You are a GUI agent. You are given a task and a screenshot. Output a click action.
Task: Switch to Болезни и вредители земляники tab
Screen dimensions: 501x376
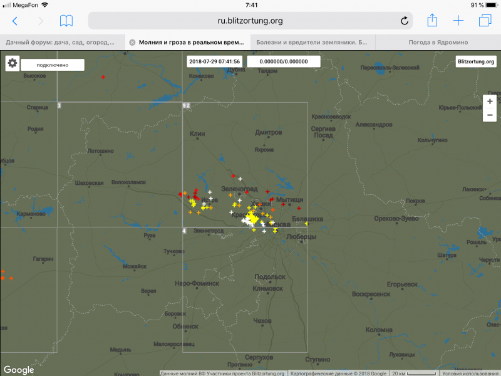(311, 42)
